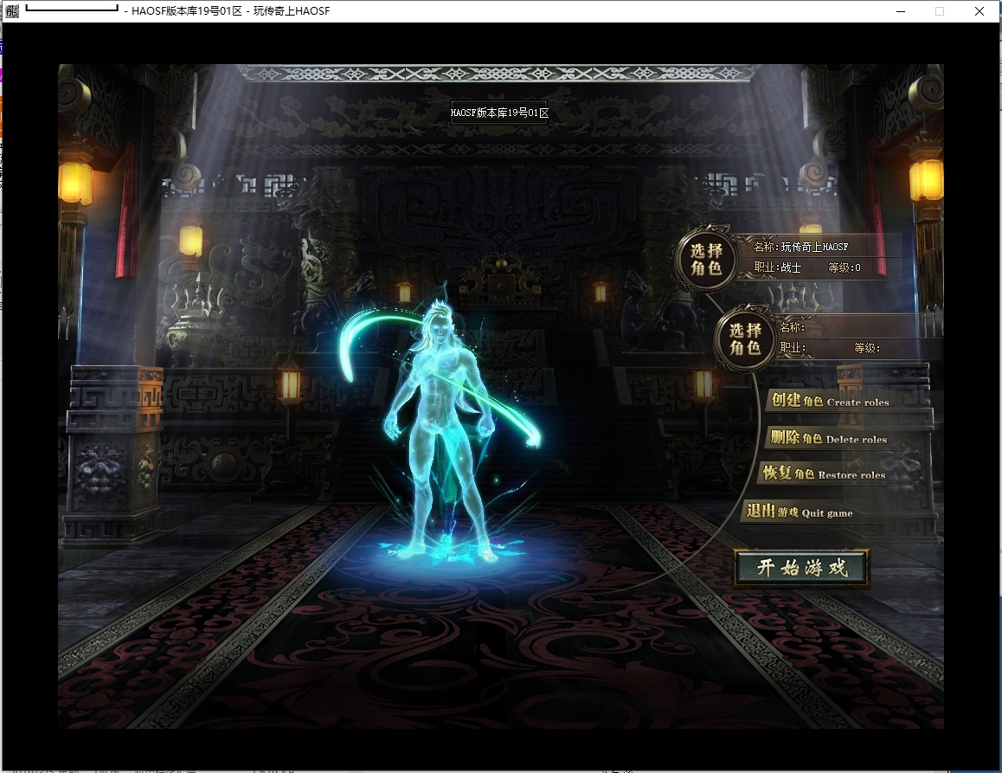This screenshot has width=1002, height=773.
Task: Choose 删除角色 Delete roles
Action: click(x=828, y=438)
